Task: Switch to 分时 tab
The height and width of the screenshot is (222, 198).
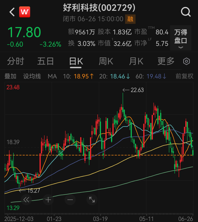Action: (15, 61)
